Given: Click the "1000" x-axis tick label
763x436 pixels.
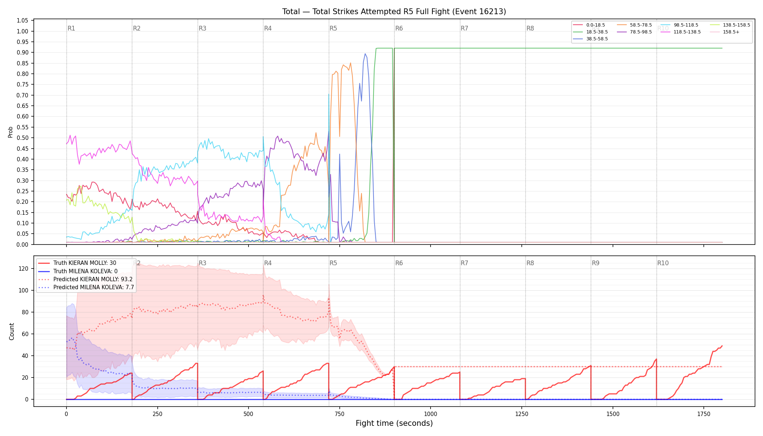Looking at the screenshot, I should pyautogui.click(x=431, y=414).
